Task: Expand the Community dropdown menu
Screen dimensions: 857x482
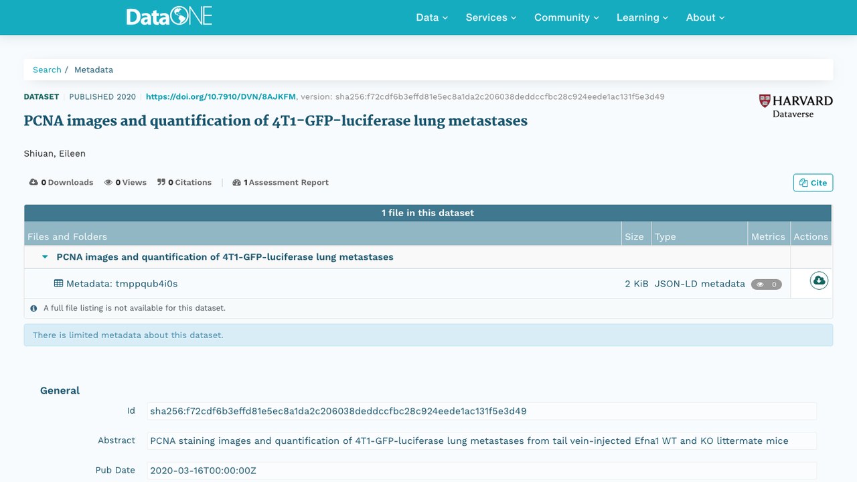Action: coord(566,17)
